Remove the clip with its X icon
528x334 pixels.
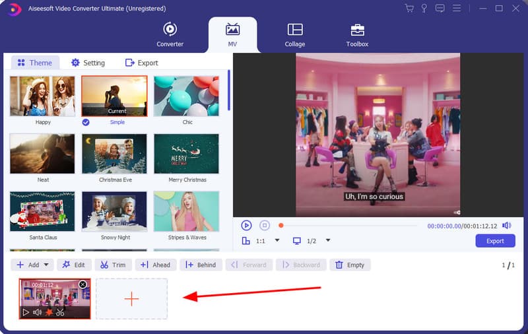[x=82, y=284]
